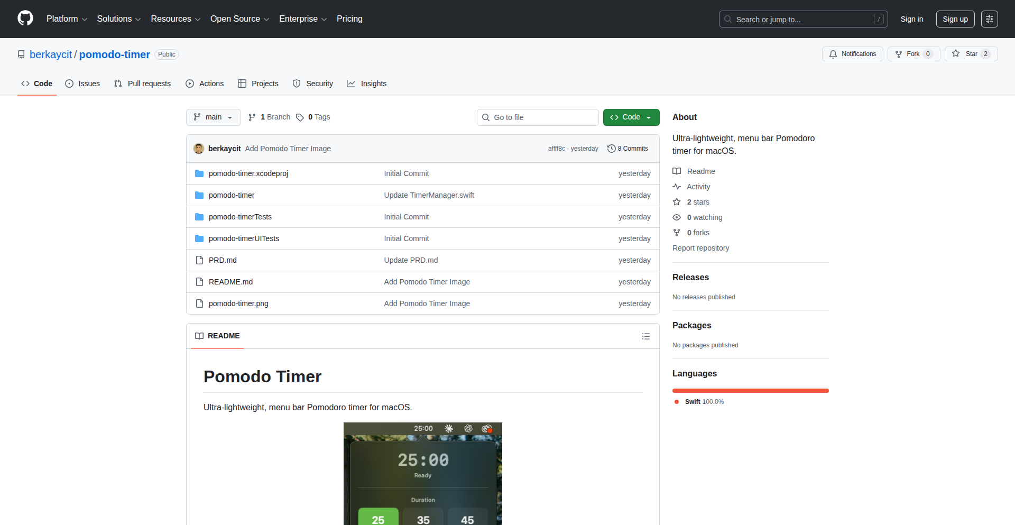1015x525 pixels.
Task: Click the Go to file input
Action: (538, 117)
